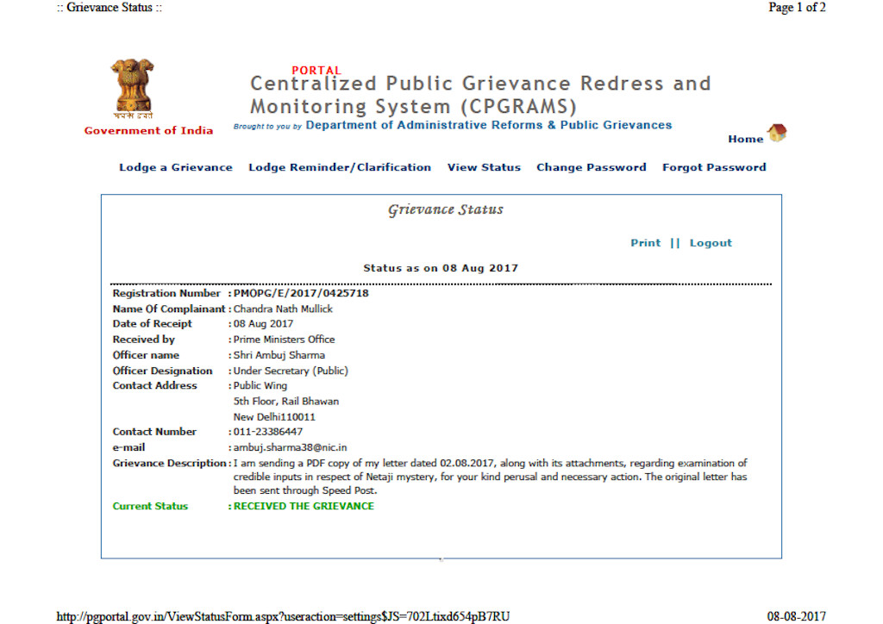Image resolution: width=883 pixels, height=624 pixels.
Task: Select registration number PMOPG/E/2017/0425718
Action: [301, 293]
